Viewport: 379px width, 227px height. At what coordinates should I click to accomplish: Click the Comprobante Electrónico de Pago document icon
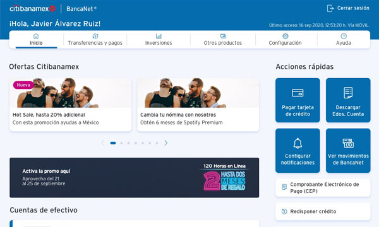click(x=284, y=187)
